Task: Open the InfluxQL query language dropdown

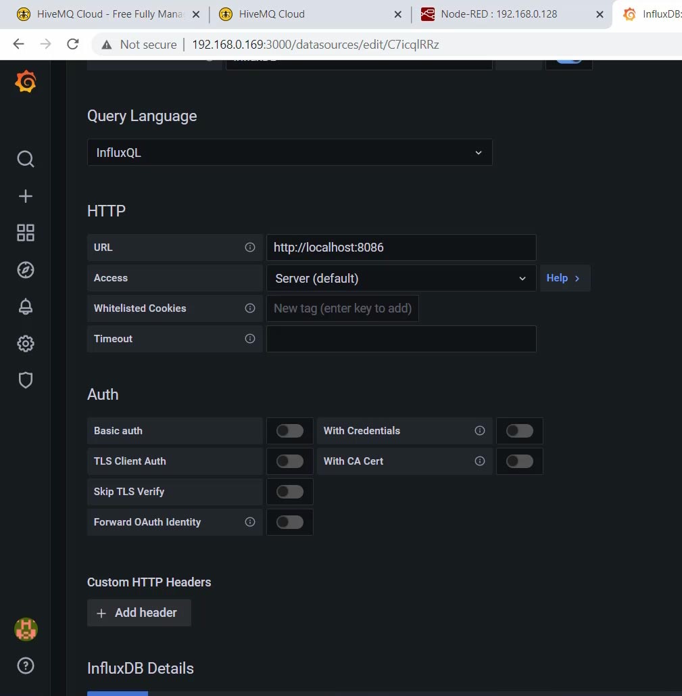Action: [x=289, y=152]
